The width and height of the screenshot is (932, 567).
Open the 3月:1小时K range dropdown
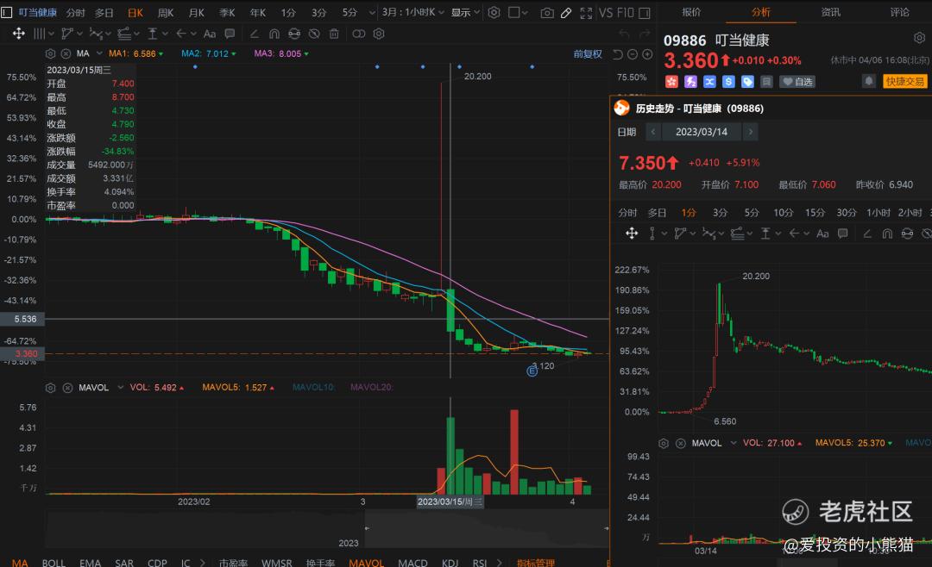(x=413, y=12)
